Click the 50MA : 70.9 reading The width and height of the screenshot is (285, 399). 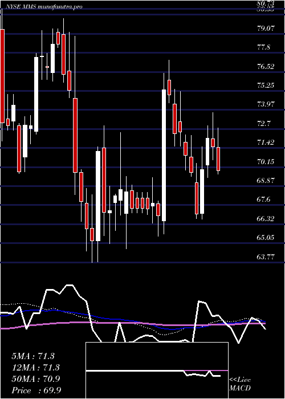click(x=35, y=379)
